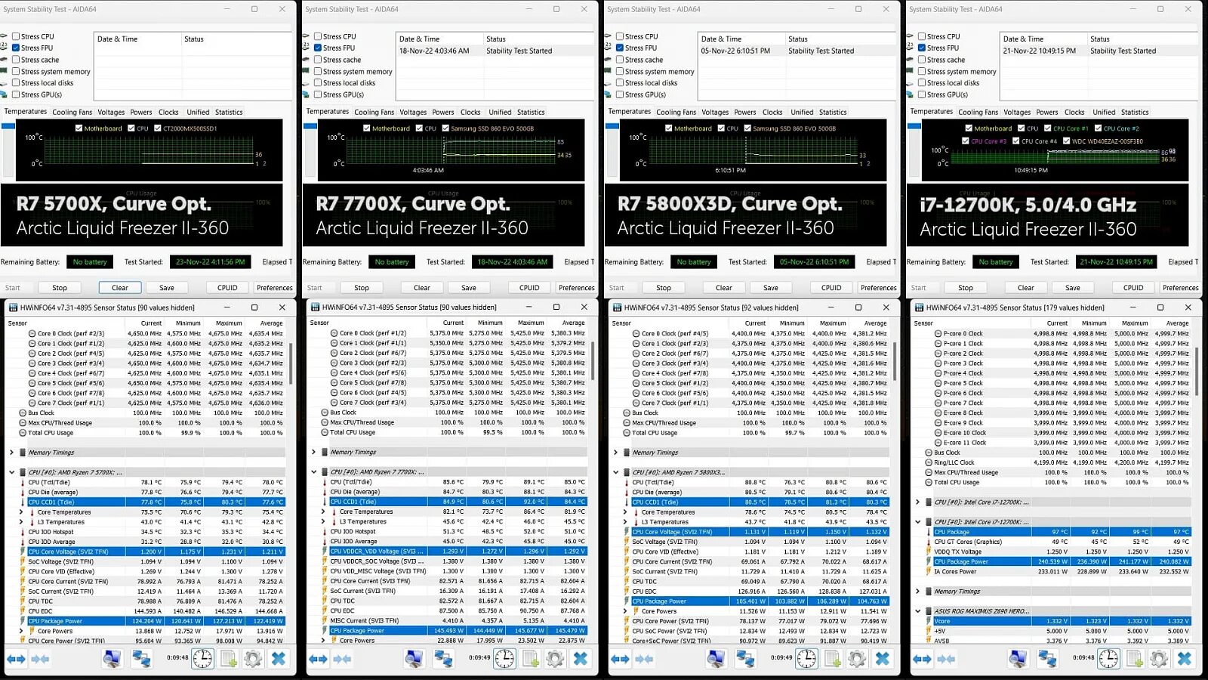Enable Stress CPU in the R7 5700X AIDA64 window
Image resolution: width=1208 pixels, height=680 pixels.
[x=15, y=36]
